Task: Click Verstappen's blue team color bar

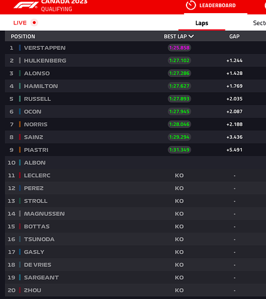Action: [x=20, y=48]
